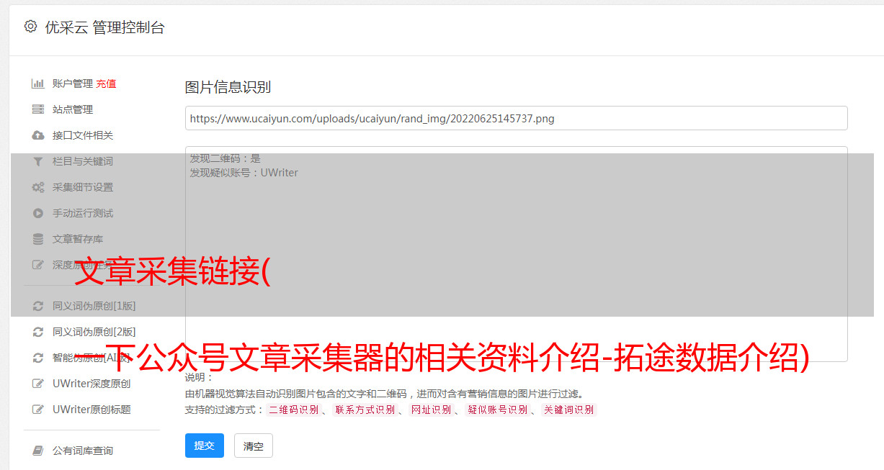Click the play icon for 手动运行测试

(x=38, y=213)
